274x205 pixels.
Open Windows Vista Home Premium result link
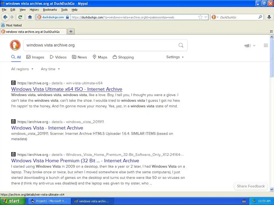click(75, 160)
